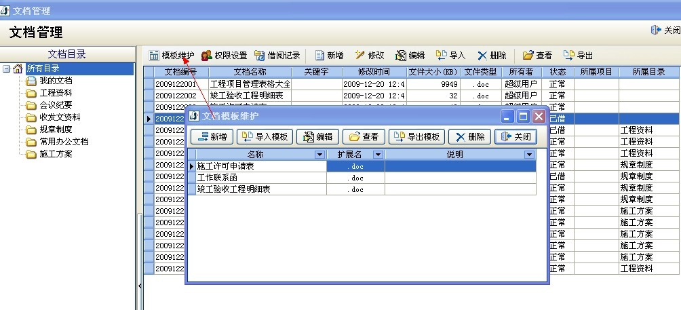Select 规章制度 folder in the directory tree
This screenshot has width=681, height=310.
pos(55,130)
